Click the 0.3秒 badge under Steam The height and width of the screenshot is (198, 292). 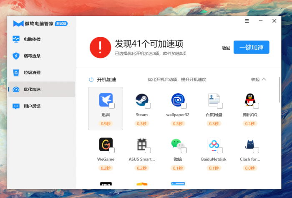tap(142, 124)
